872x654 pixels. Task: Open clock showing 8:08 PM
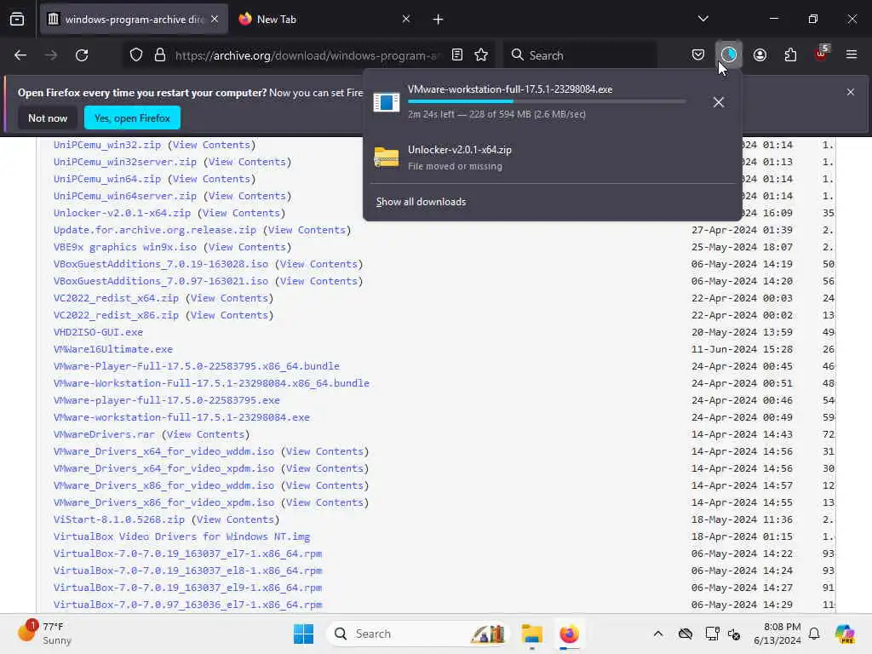(x=777, y=634)
